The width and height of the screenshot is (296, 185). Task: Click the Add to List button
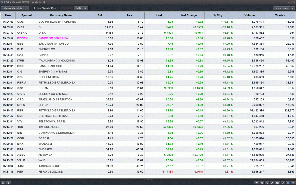click(81, 8)
